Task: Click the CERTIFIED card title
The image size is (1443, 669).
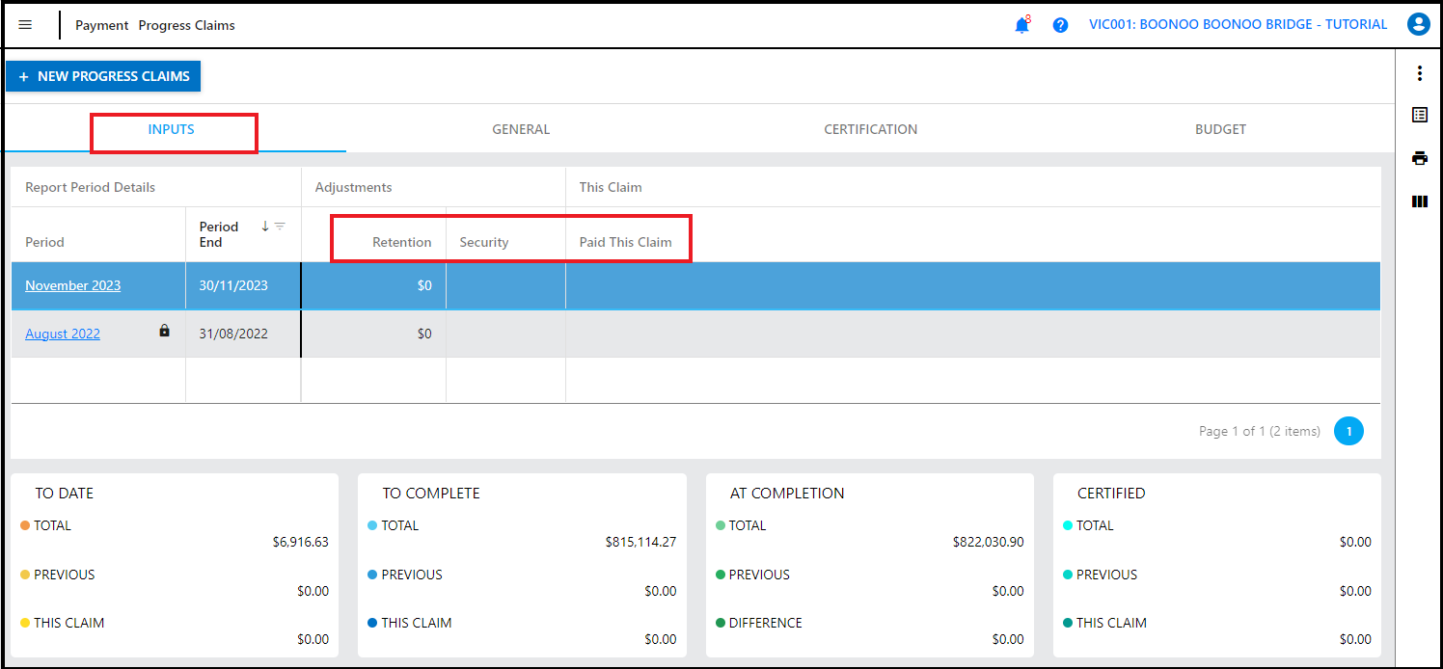Action: coord(1111,493)
